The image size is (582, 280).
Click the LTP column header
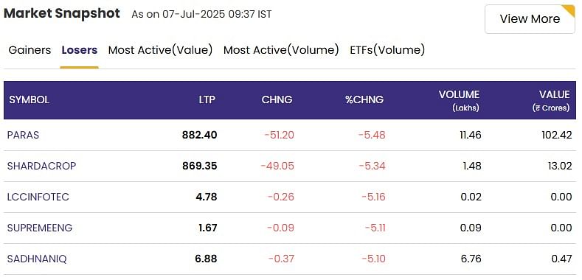pyautogui.click(x=207, y=99)
